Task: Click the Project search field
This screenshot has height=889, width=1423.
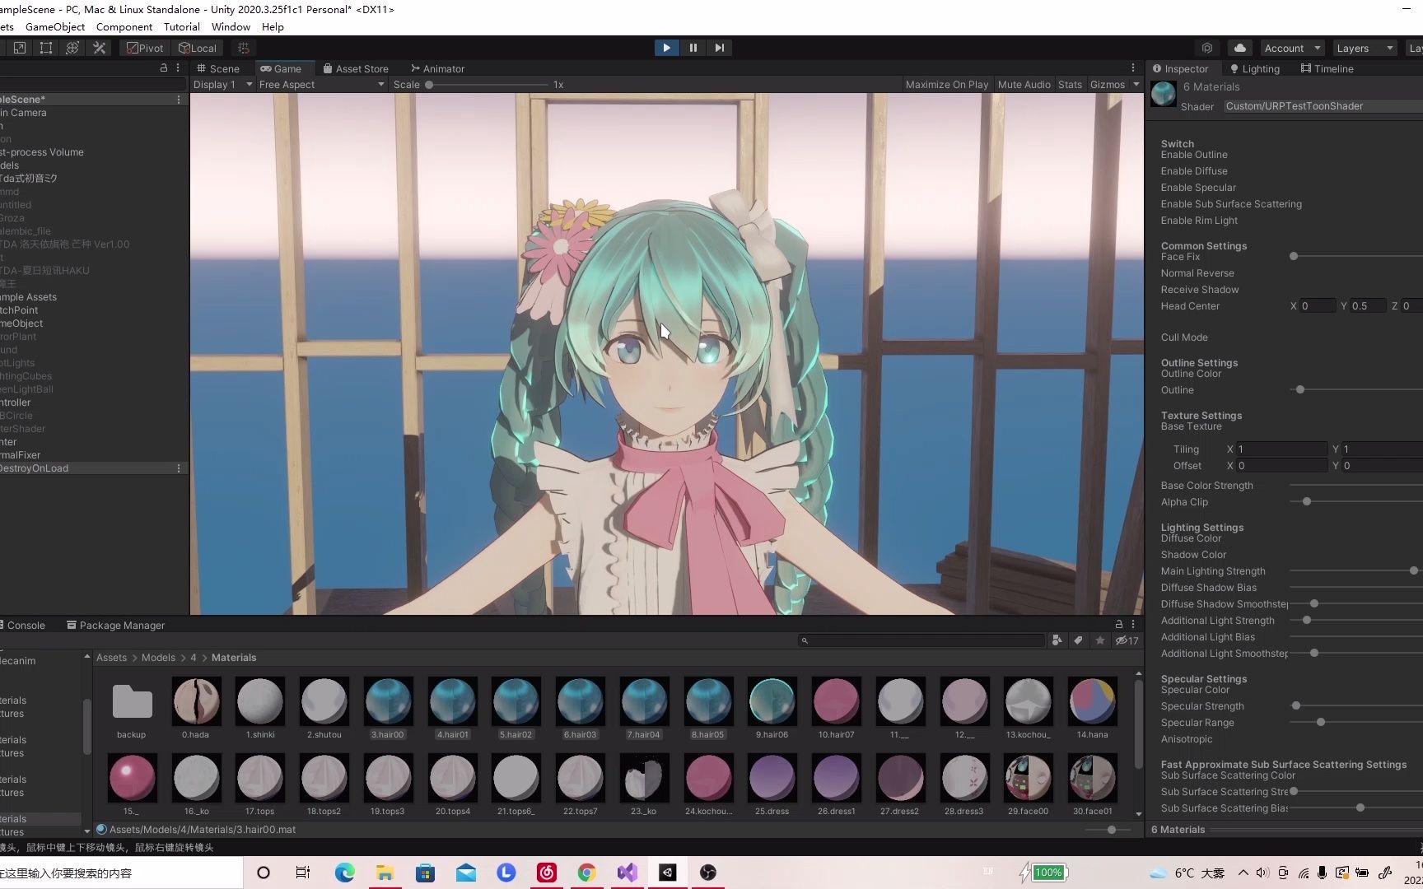Action: tap(921, 640)
